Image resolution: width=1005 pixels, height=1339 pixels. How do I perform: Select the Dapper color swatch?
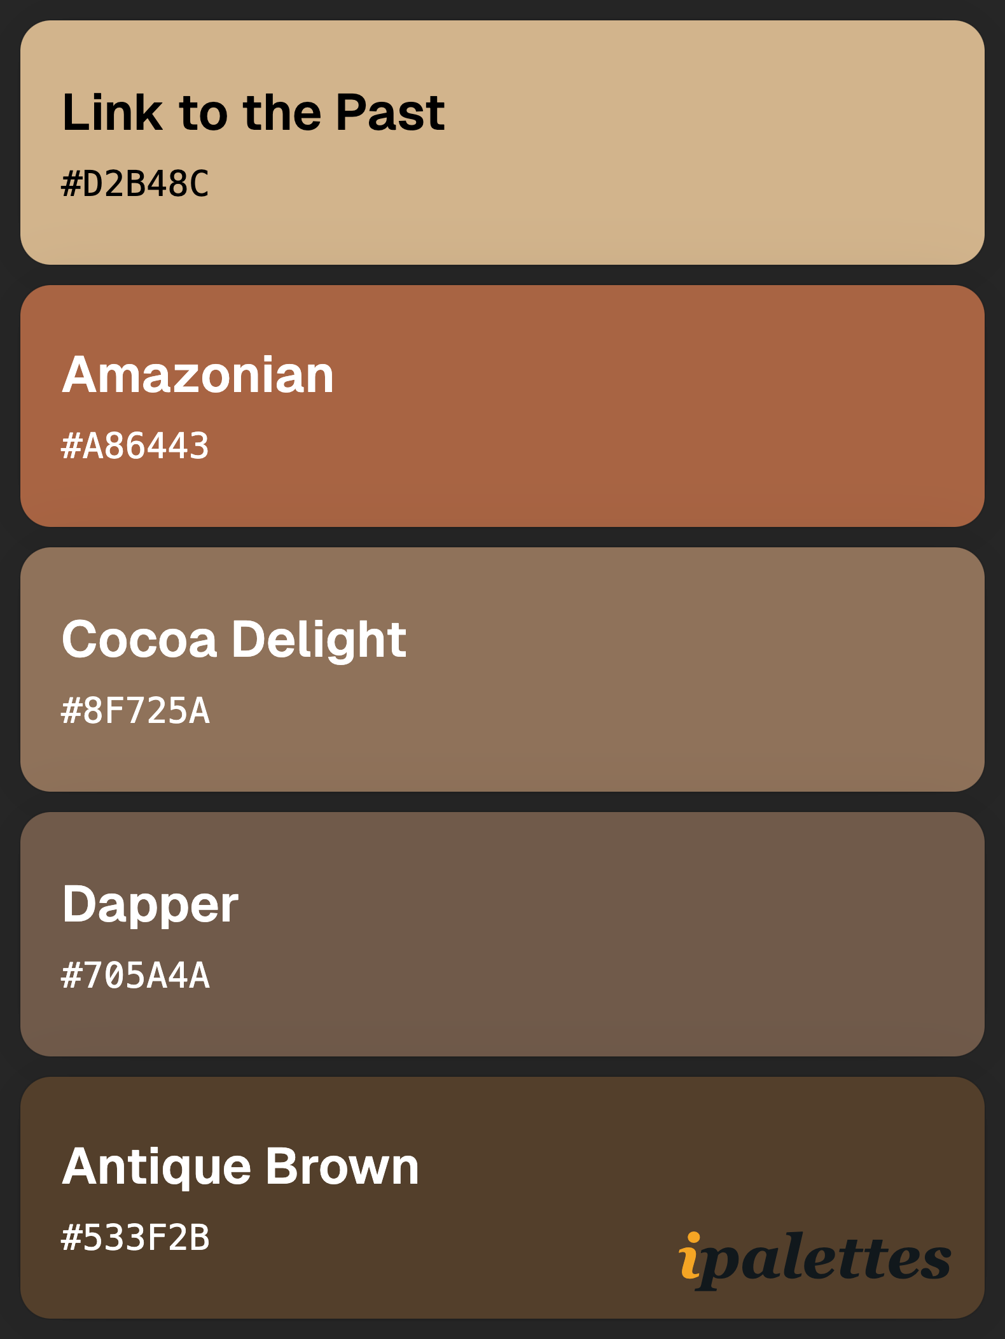pyautogui.click(x=502, y=934)
